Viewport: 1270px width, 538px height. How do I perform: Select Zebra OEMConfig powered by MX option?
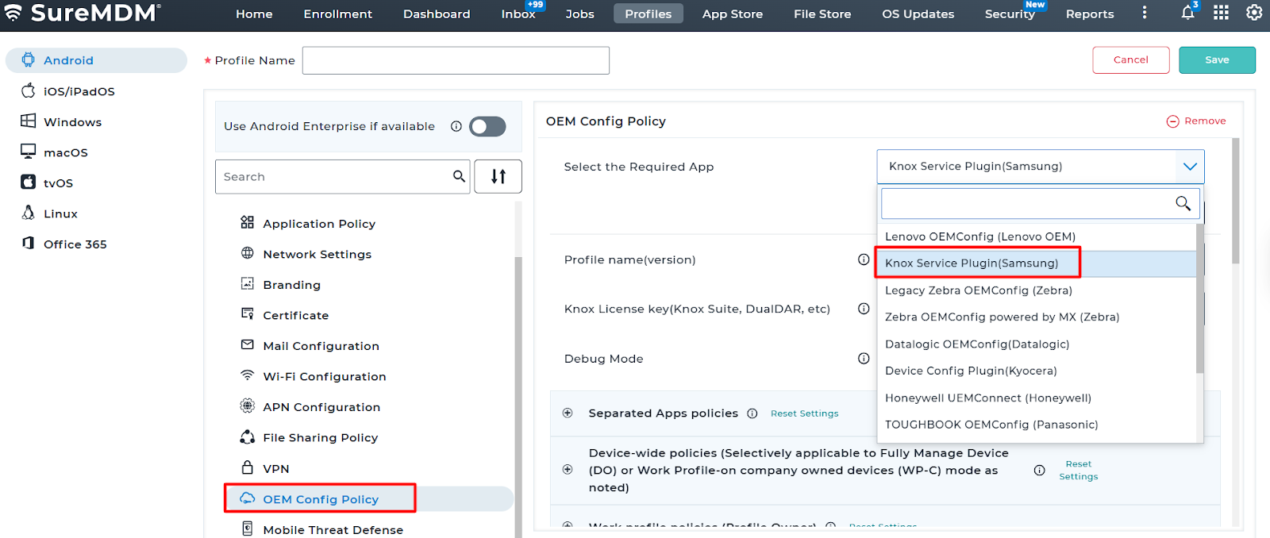[x=1002, y=317]
